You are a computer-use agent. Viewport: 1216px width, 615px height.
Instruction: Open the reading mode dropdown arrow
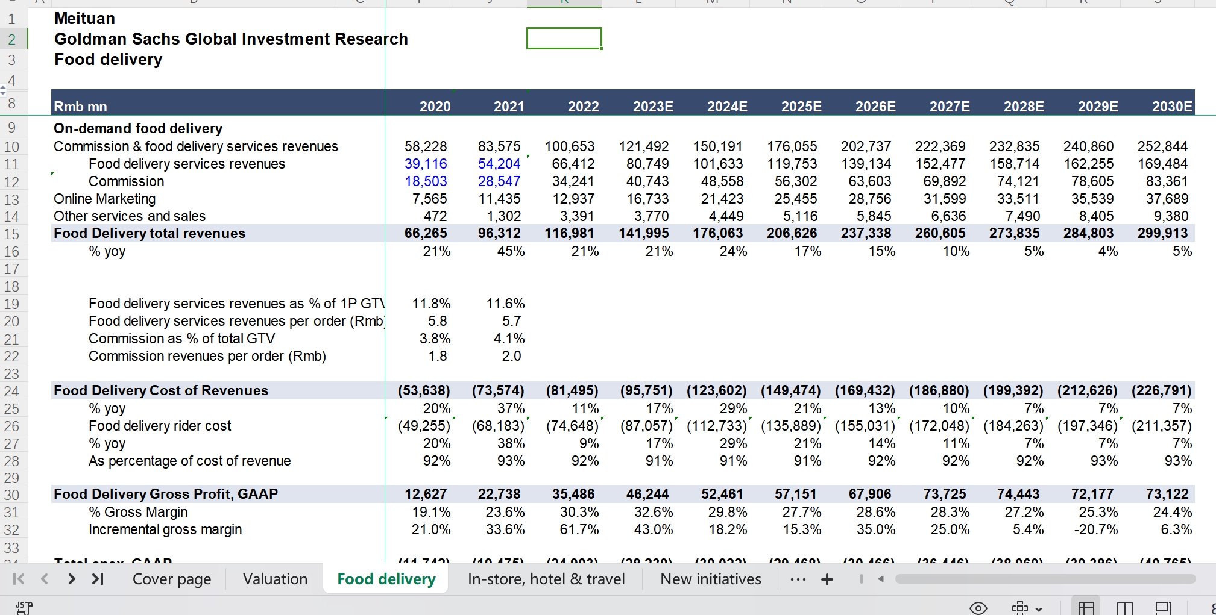1038,609
